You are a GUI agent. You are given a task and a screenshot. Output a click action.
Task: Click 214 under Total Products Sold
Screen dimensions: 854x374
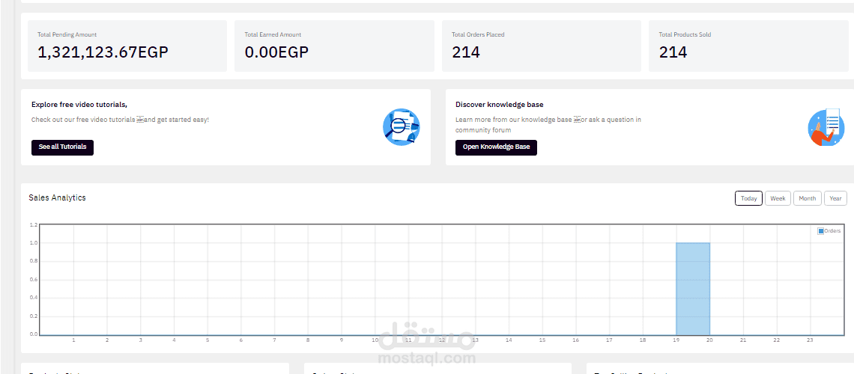[673, 52]
